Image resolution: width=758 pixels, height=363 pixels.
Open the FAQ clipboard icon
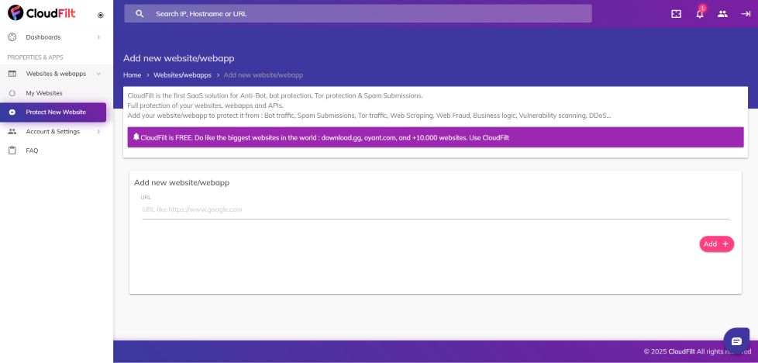point(12,150)
